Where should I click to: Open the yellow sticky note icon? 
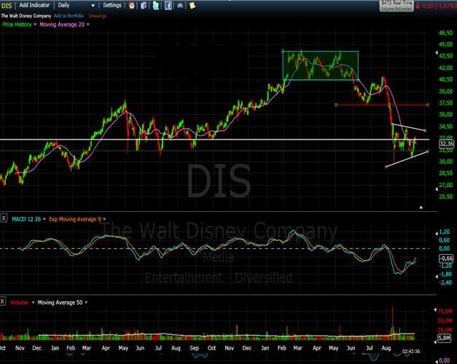(x=192, y=5)
